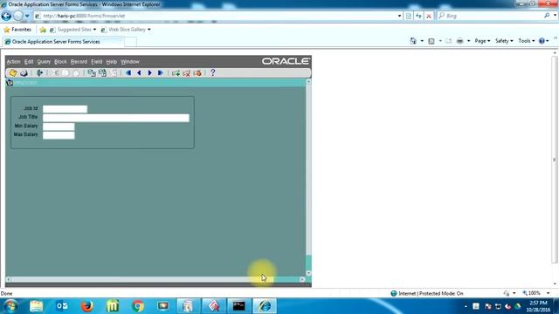The height and width of the screenshot is (314, 559).
Task: Expand Suggested Sites dropdown
Action: pos(94,30)
